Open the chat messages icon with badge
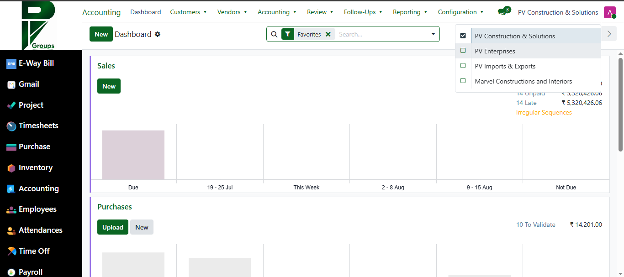This screenshot has width=624, height=277. 504,11
